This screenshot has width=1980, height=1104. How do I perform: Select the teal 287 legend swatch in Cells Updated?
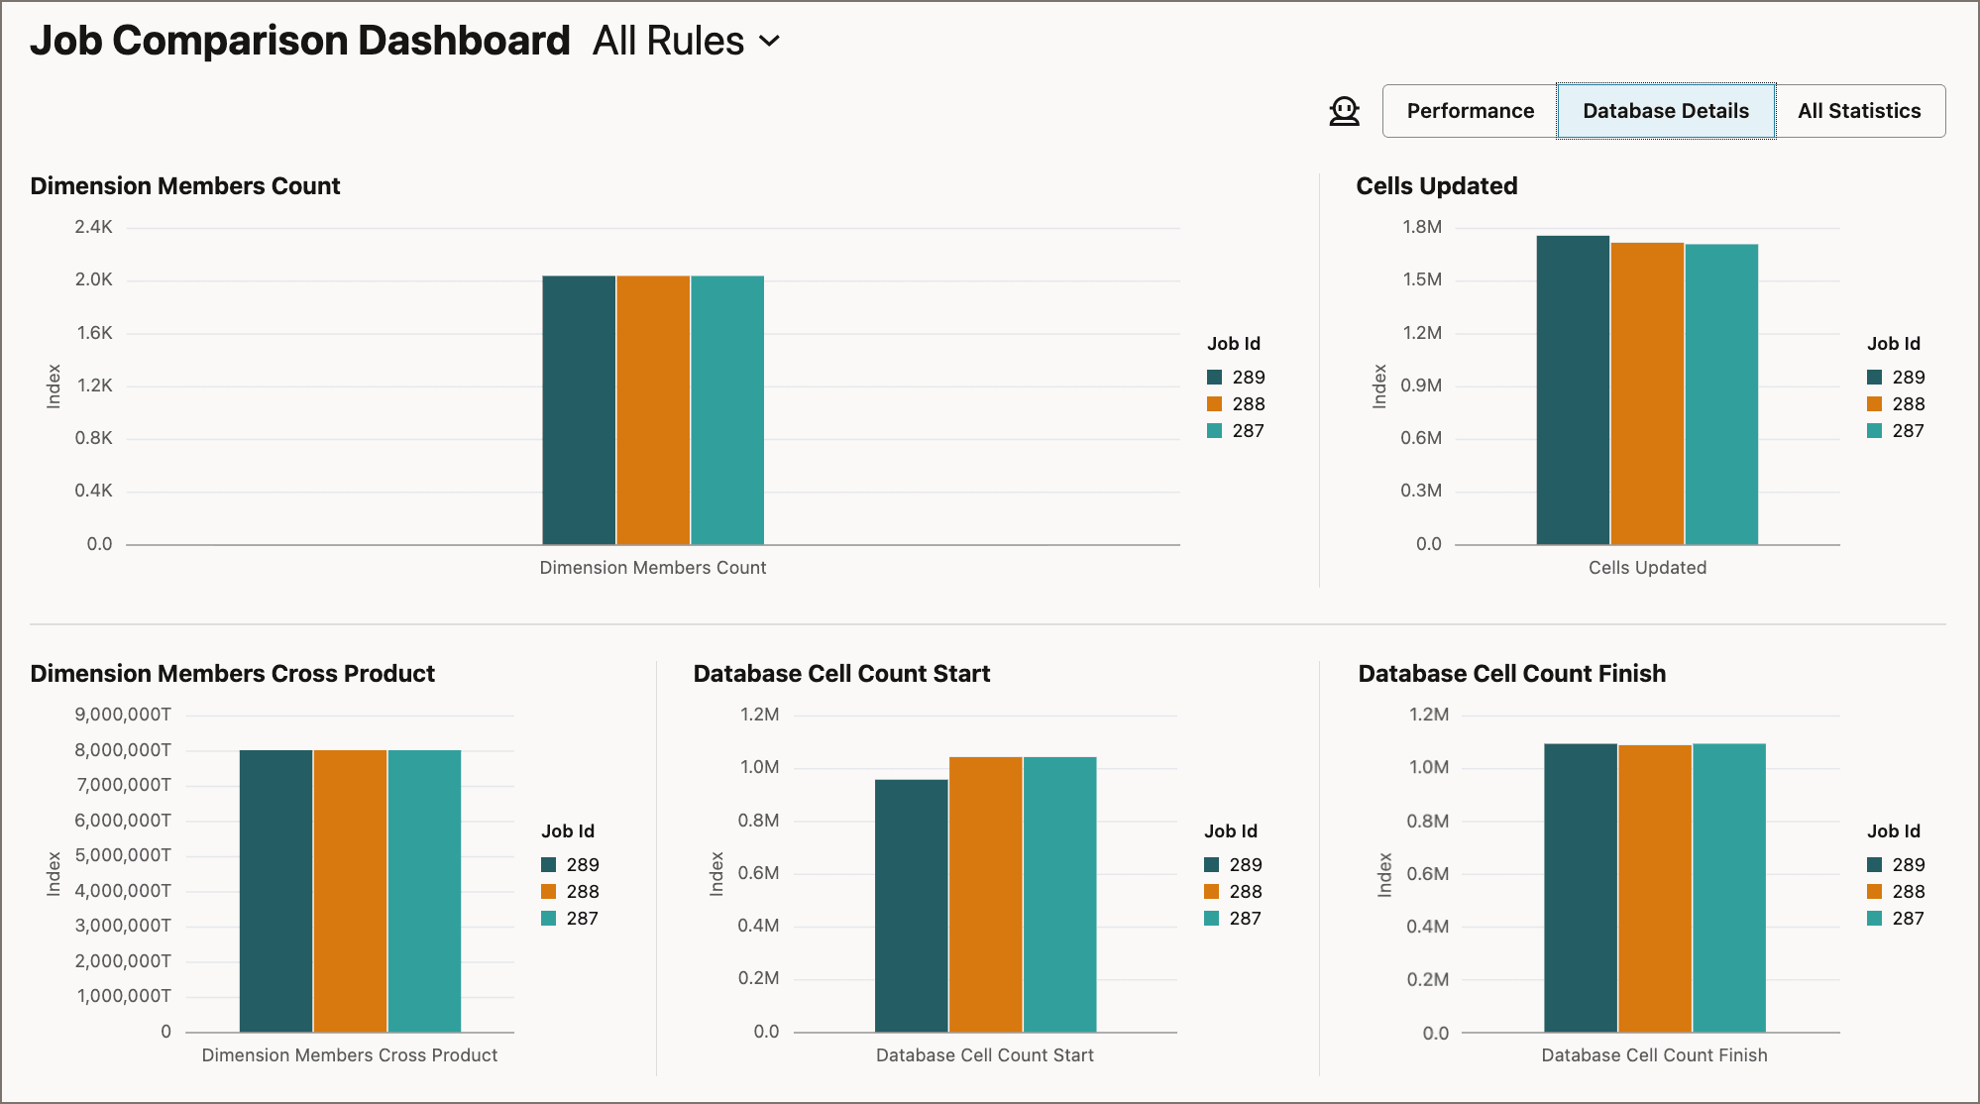(1874, 430)
